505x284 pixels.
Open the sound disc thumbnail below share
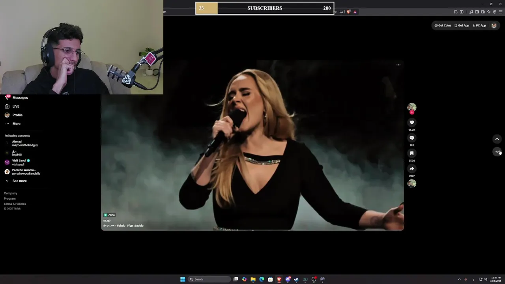(411, 183)
